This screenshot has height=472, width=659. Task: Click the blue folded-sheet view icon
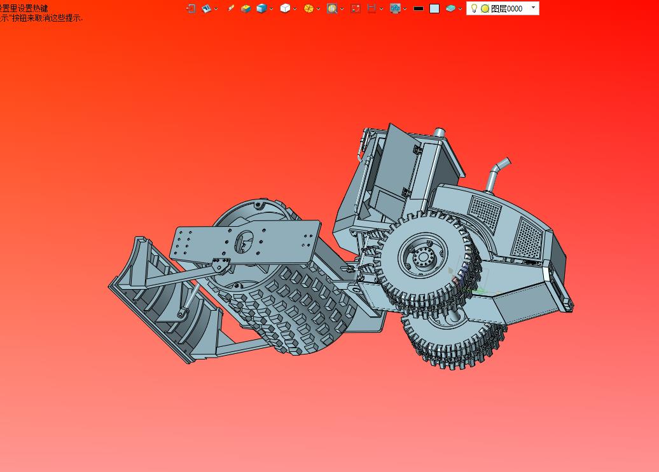206,8
